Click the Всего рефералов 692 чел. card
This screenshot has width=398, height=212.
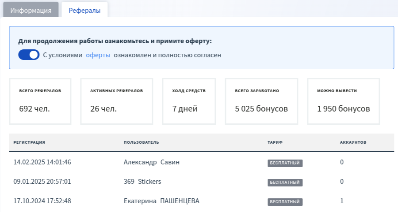(x=40, y=101)
